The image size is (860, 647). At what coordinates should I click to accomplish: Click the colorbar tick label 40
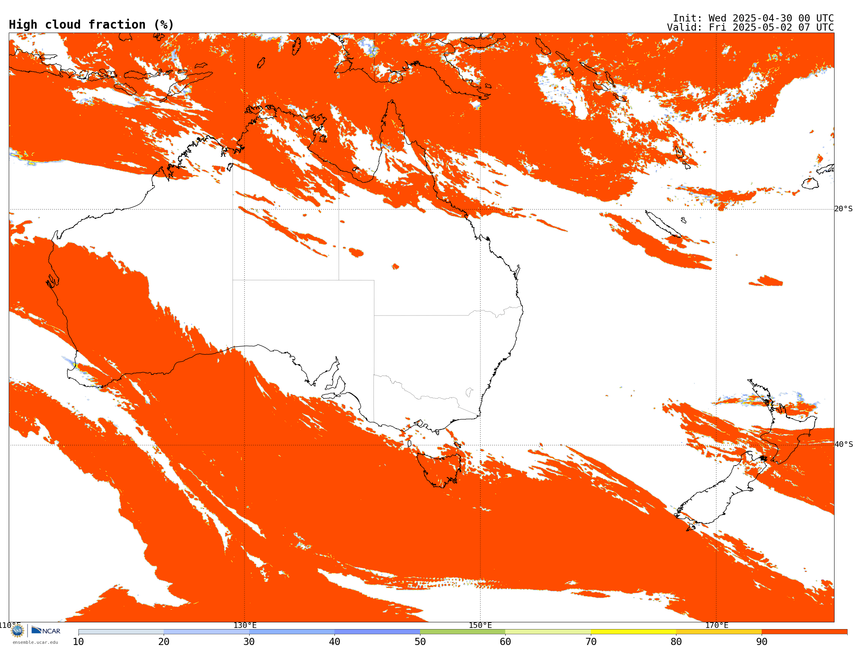pos(334,642)
